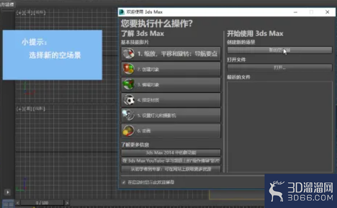Image resolution: width=337 pixels, height=208 pixels.
Task: Click the green edit-object icon in tutorial 3
Action: point(128,84)
